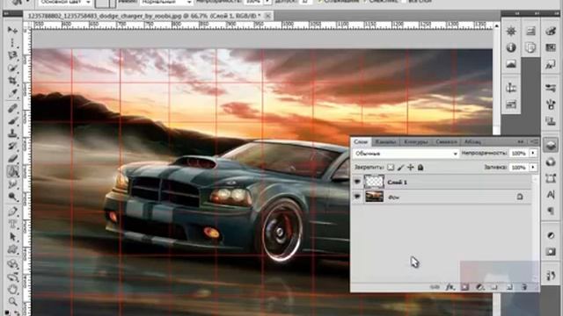Viewport: 563px width, 316px height.
Task: Create new adjustment layer
Action: 479,287
